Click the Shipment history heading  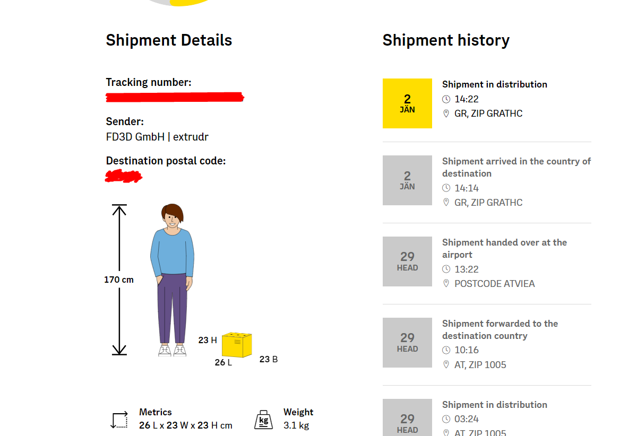pos(446,40)
